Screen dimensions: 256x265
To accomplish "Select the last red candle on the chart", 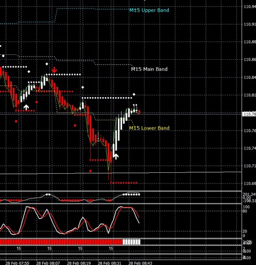I will point(139,112).
